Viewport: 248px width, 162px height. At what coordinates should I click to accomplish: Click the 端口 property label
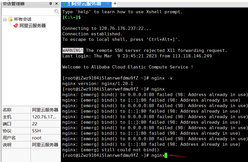point(7,124)
